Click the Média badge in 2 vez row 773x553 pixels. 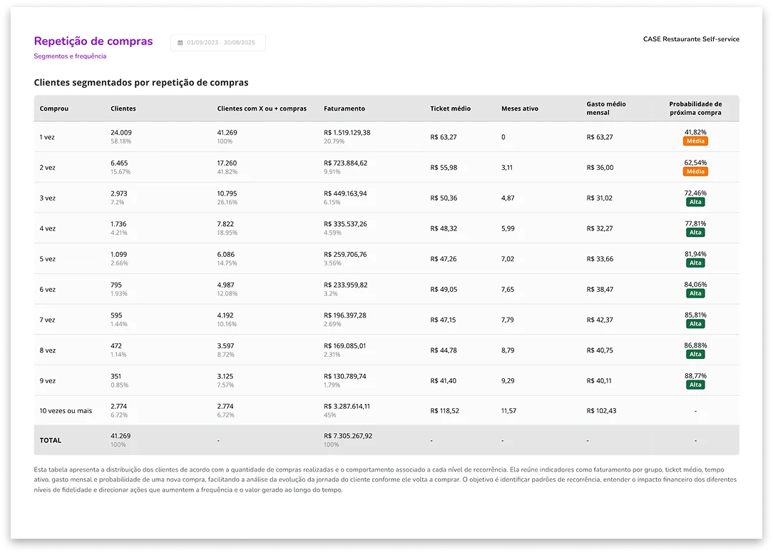click(x=695, y=172)
